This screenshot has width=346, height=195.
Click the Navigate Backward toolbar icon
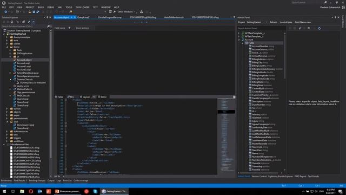6,12
